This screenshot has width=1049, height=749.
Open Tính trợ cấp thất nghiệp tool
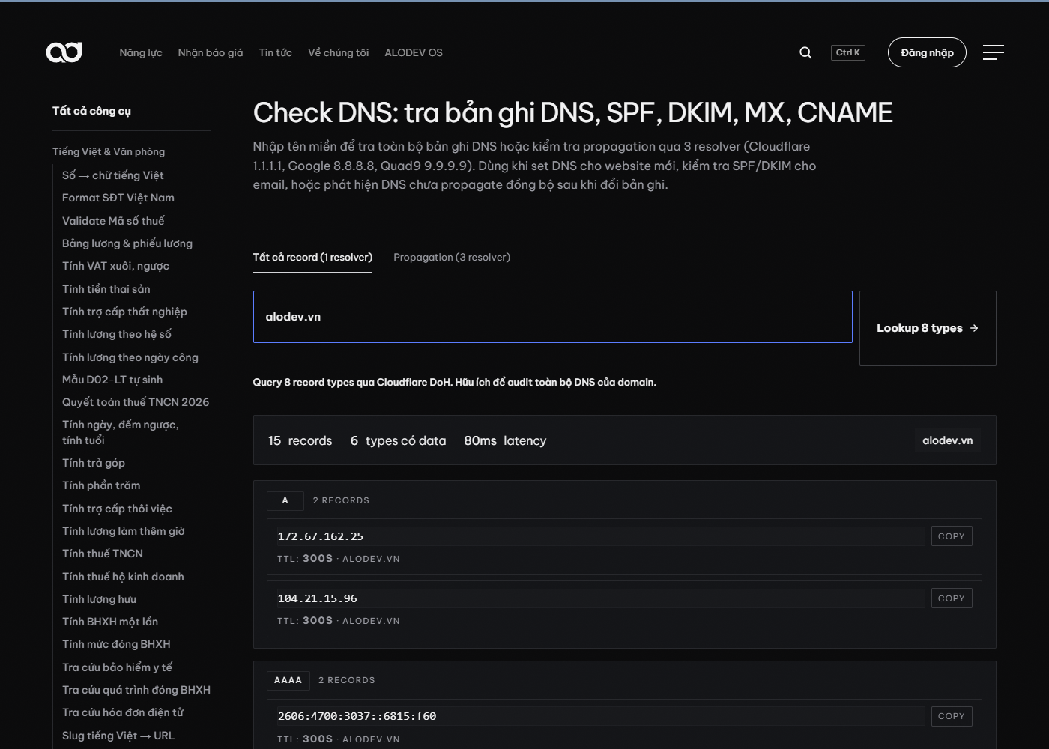click(x=124, y=312)
